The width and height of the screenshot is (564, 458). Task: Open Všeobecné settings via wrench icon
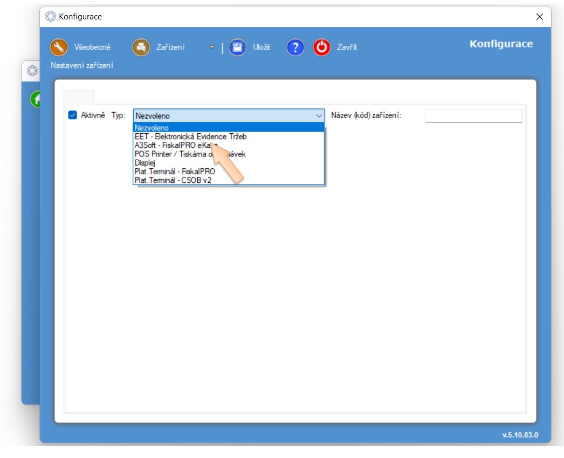click(58, 47)
